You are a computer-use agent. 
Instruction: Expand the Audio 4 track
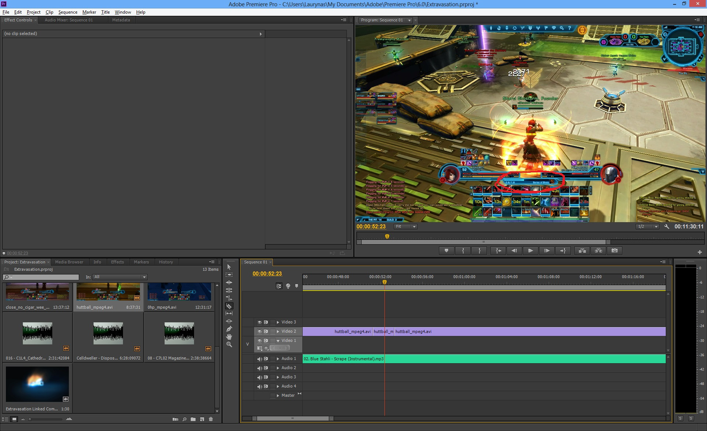[278, 386]
